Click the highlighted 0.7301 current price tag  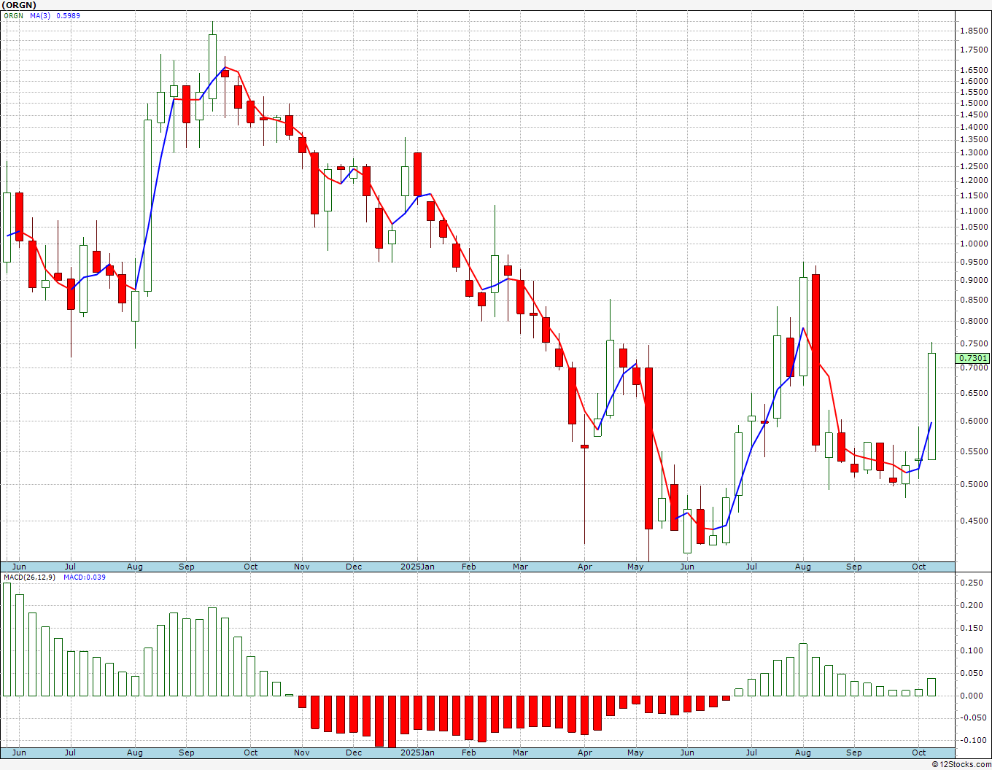coord(973,358)
